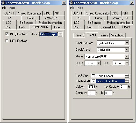
Task: Click the CodeWizardAVR icon in left window title bar
Action: (x=3, y=3)
